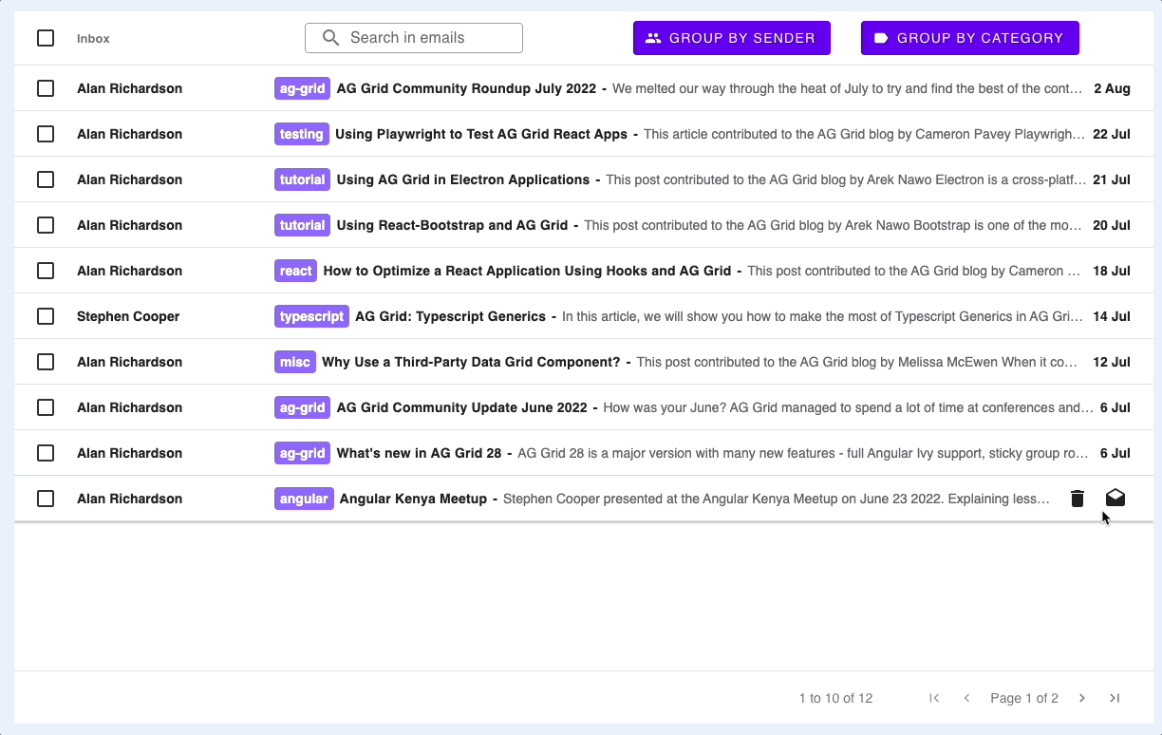Open AG Grid Community Roundup July 2022 subject

click(x=466, y=88)
